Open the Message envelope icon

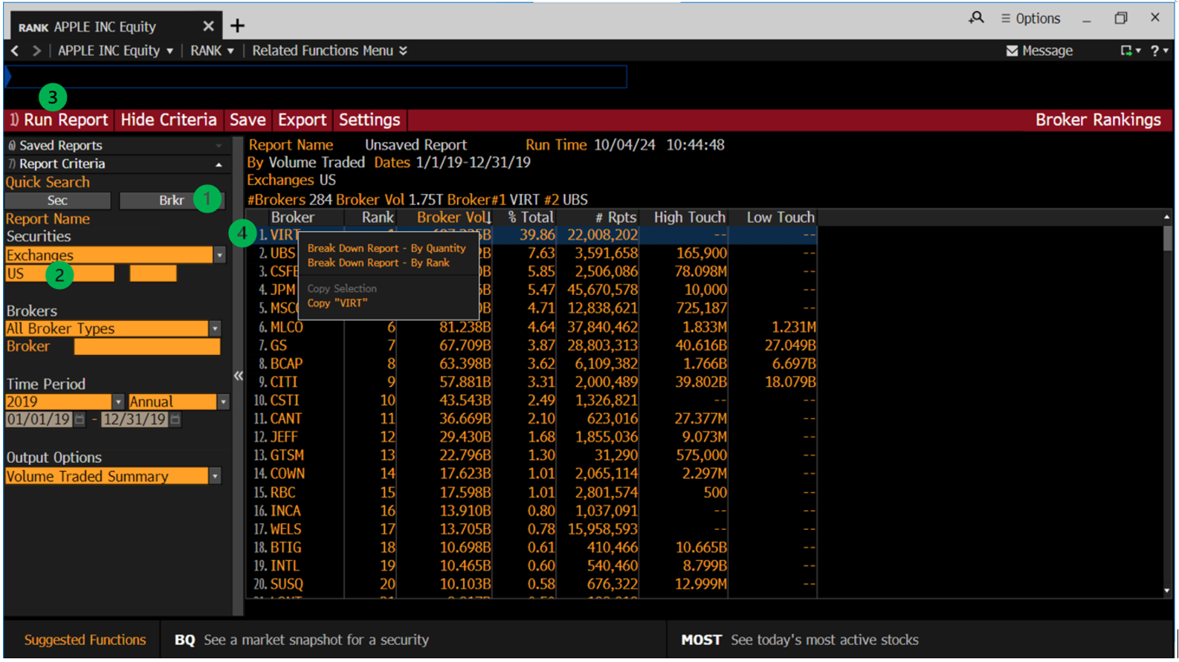click(x=1012, y=51)
